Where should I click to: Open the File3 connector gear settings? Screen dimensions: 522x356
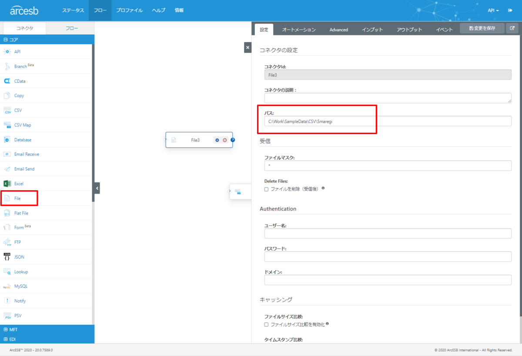[217, 140]
